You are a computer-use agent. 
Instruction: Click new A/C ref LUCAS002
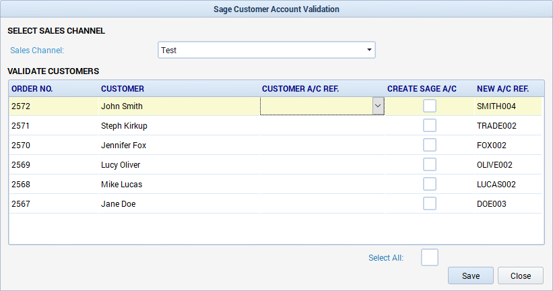click(496, 184)
